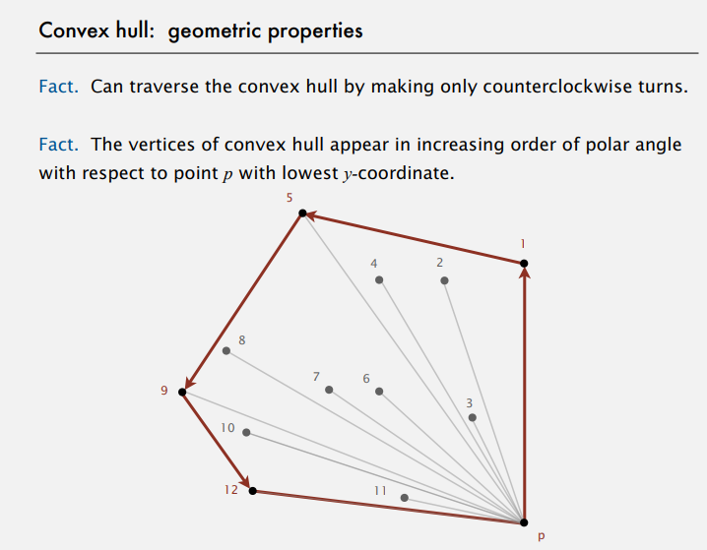
Task: Click the words "polar angle" in second fact
Action: tap(637, 145)
